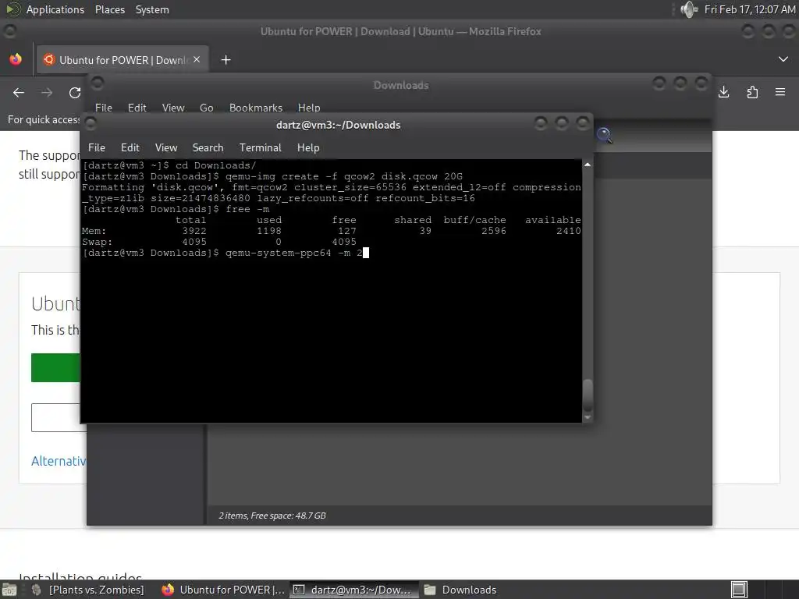This screenshot has width=799, height=599.
Task: Click show desktop icon in bottom panel
Action: [x=9, y=590]
